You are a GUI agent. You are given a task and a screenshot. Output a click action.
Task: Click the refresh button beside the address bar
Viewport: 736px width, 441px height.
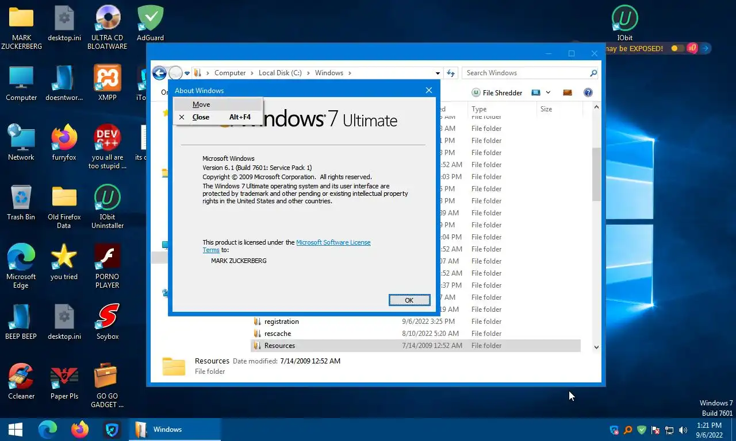click(x=451, y=73)
